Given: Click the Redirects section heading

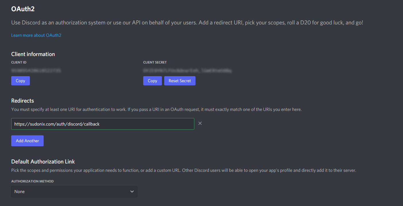Looking at the screenshot, I should coord(23,101).
